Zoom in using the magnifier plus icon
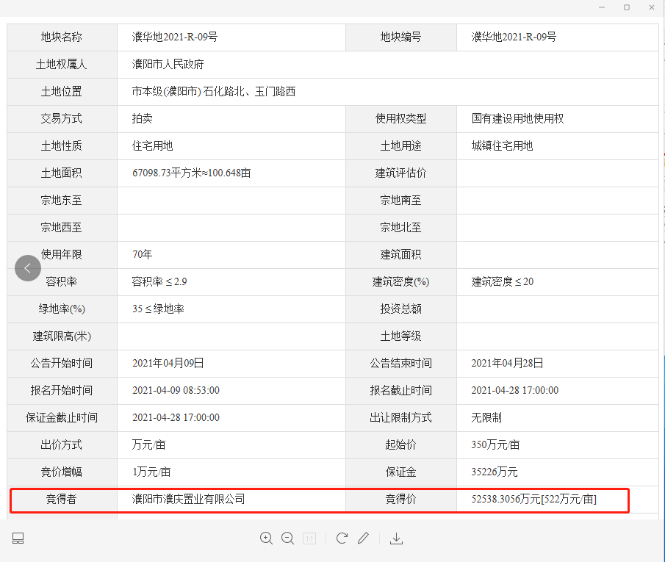The image size is (665, 562). pos(266,538)
